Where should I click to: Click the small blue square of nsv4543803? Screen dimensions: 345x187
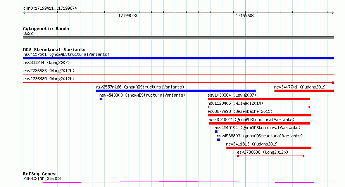click(x=101, y=99)
